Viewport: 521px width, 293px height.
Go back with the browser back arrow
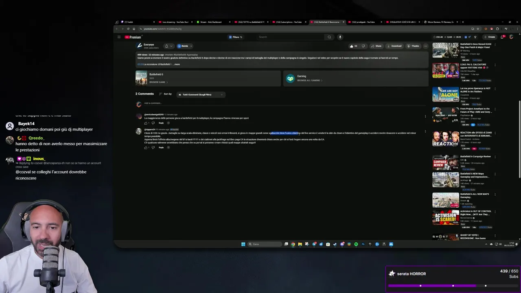point(117,29)
